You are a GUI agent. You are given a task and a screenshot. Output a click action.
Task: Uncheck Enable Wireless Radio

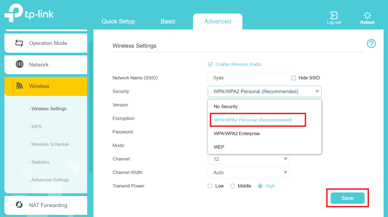[210, 64]
